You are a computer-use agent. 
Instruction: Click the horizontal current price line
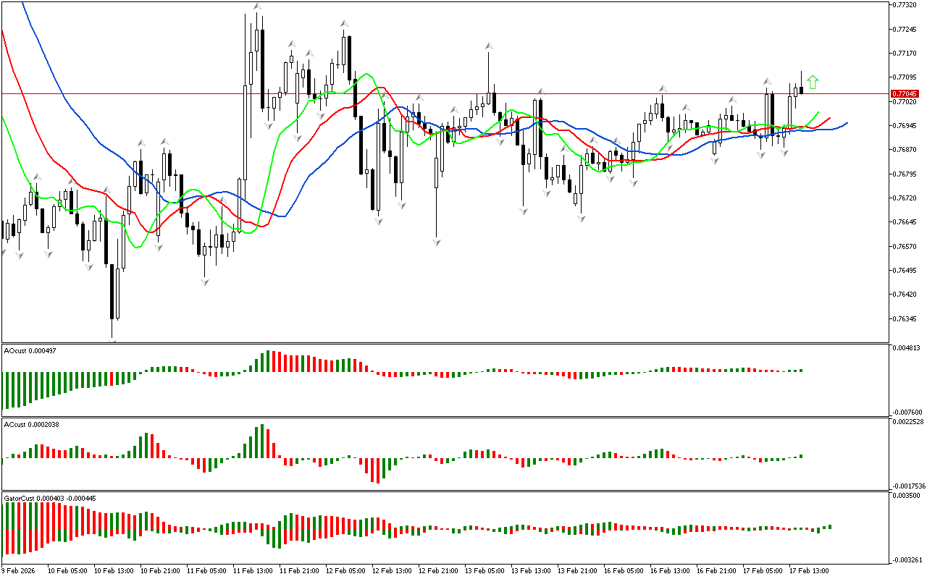tap(435, 93)
